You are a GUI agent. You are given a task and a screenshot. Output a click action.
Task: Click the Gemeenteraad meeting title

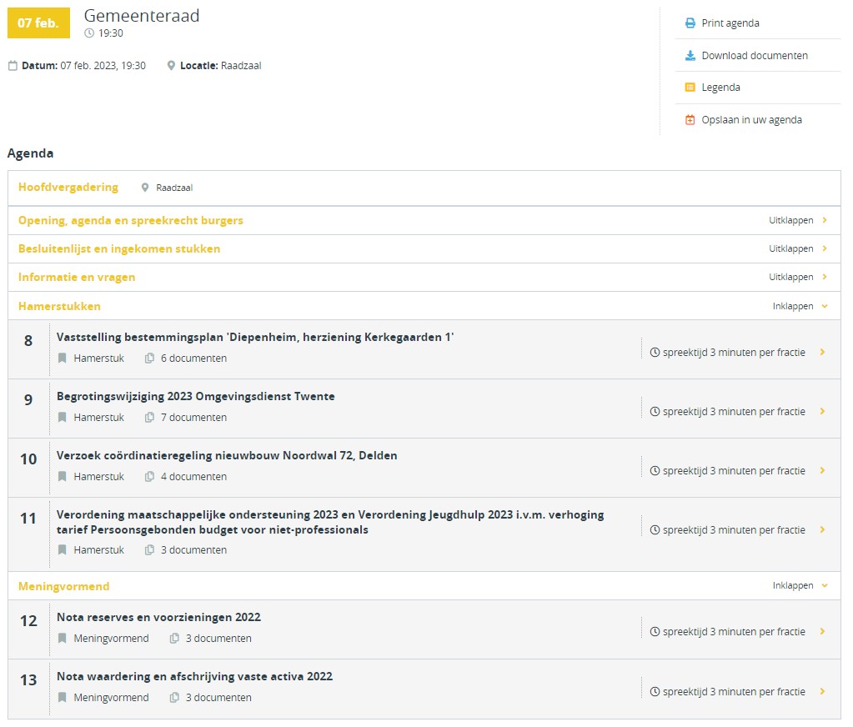[x=142, y=16]
